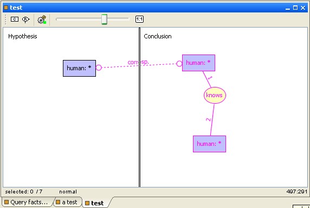The height and width of the screenshot is (208, 310).
Task: Click the concept node 'C' toolbar icon
Action: (15, 19)
